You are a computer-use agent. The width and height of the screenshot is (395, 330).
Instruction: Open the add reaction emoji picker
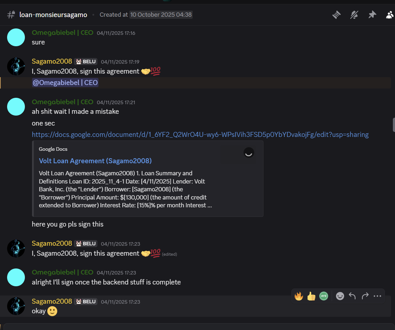pos(340,296)
